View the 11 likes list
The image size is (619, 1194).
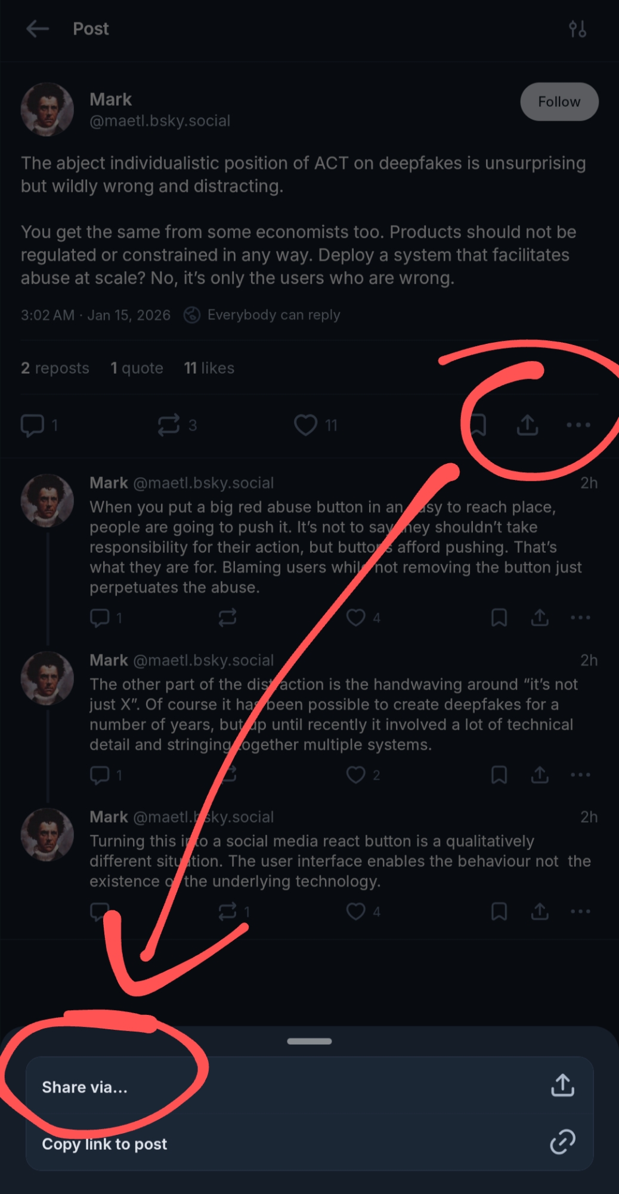click(209, 368)
